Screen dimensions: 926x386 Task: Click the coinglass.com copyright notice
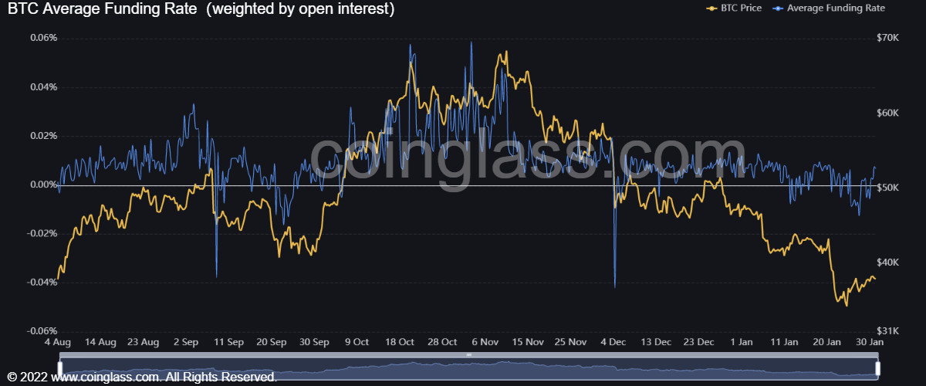pos(143,377)
